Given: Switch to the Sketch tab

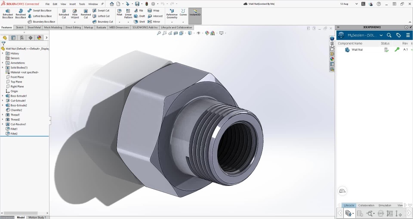Looking at the screenshot, I should tap(19, 27).
